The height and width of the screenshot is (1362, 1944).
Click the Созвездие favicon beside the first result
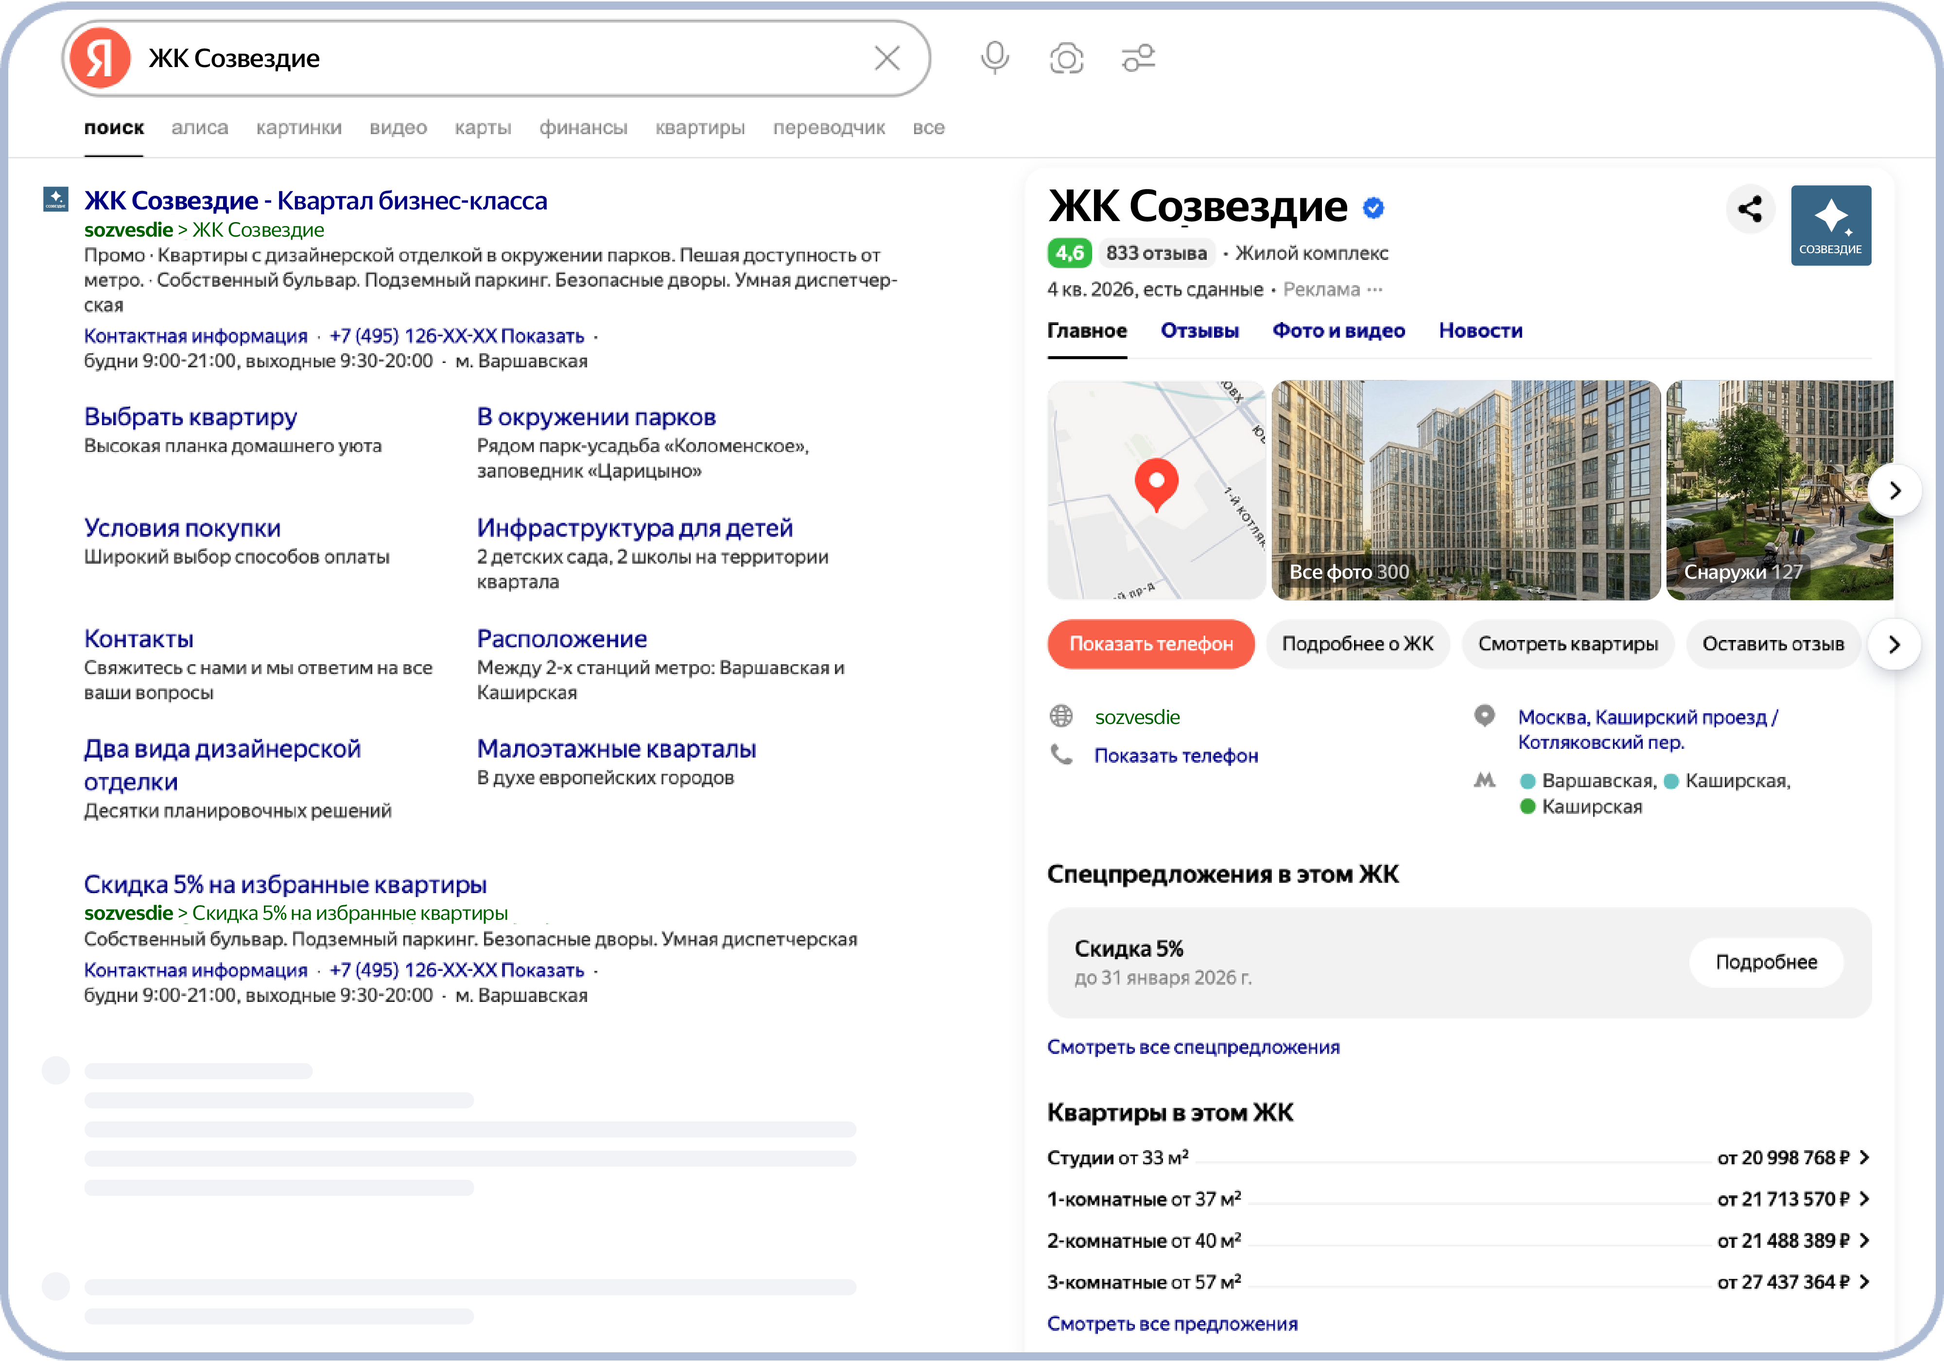(x=56, y=200)
